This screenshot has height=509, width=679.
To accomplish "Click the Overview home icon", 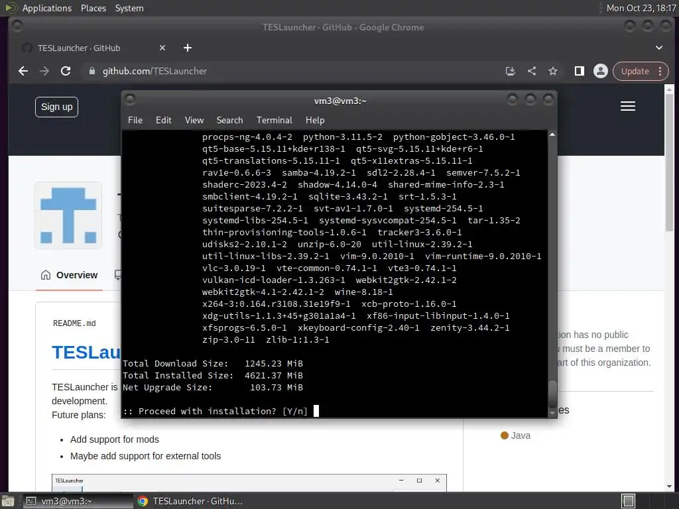I will pyautogui.click(x=46, y=275).
